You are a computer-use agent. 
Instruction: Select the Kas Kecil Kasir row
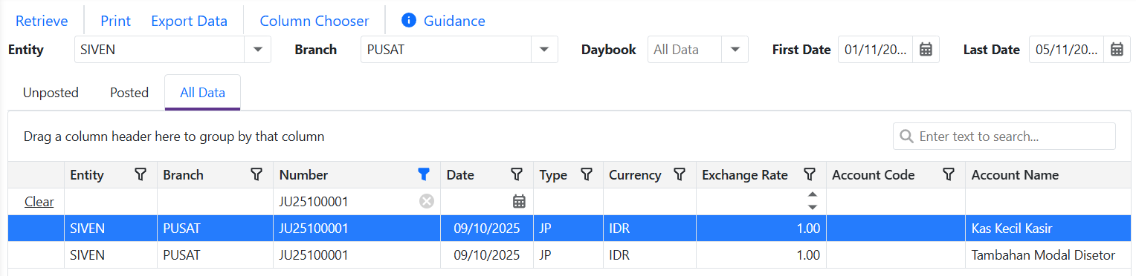(569, 229)
